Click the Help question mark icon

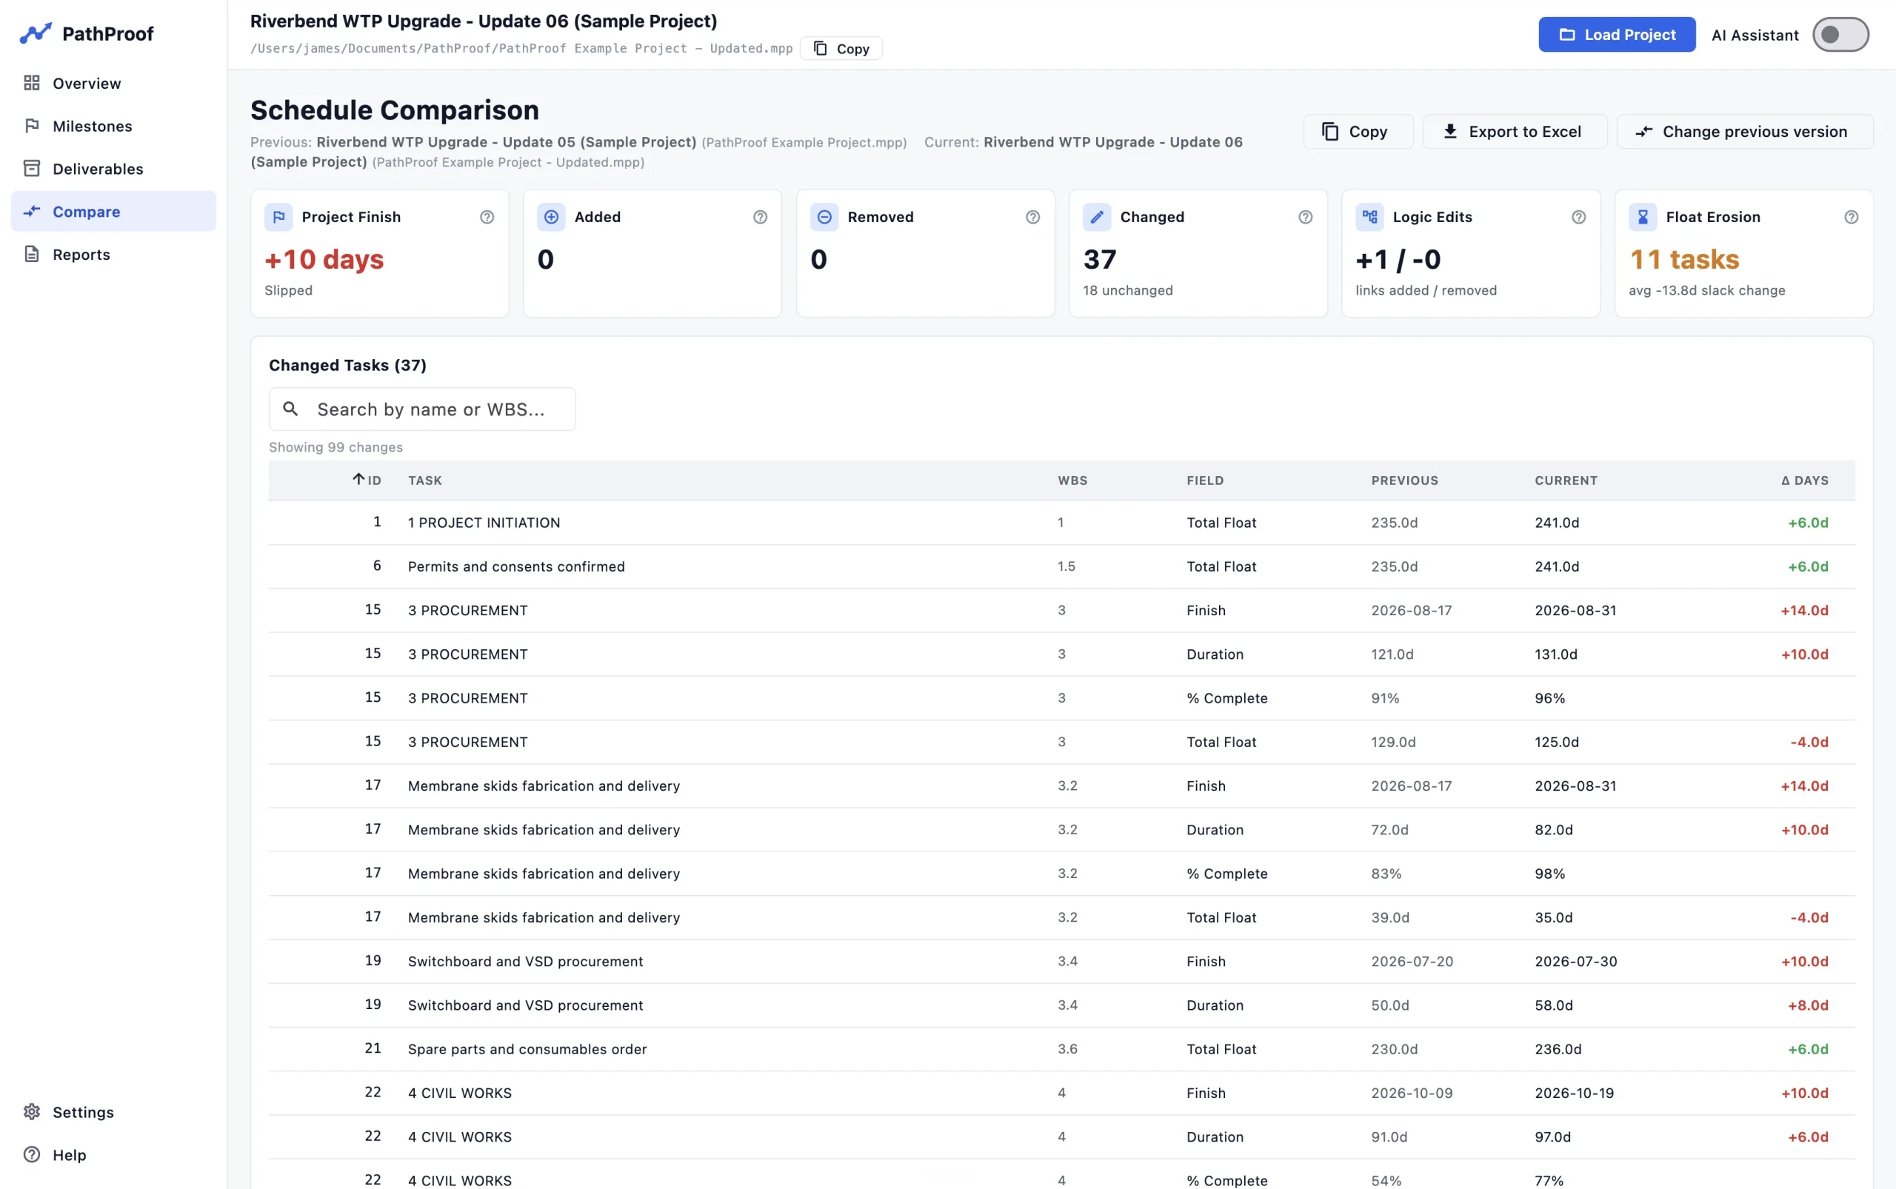31,1153
